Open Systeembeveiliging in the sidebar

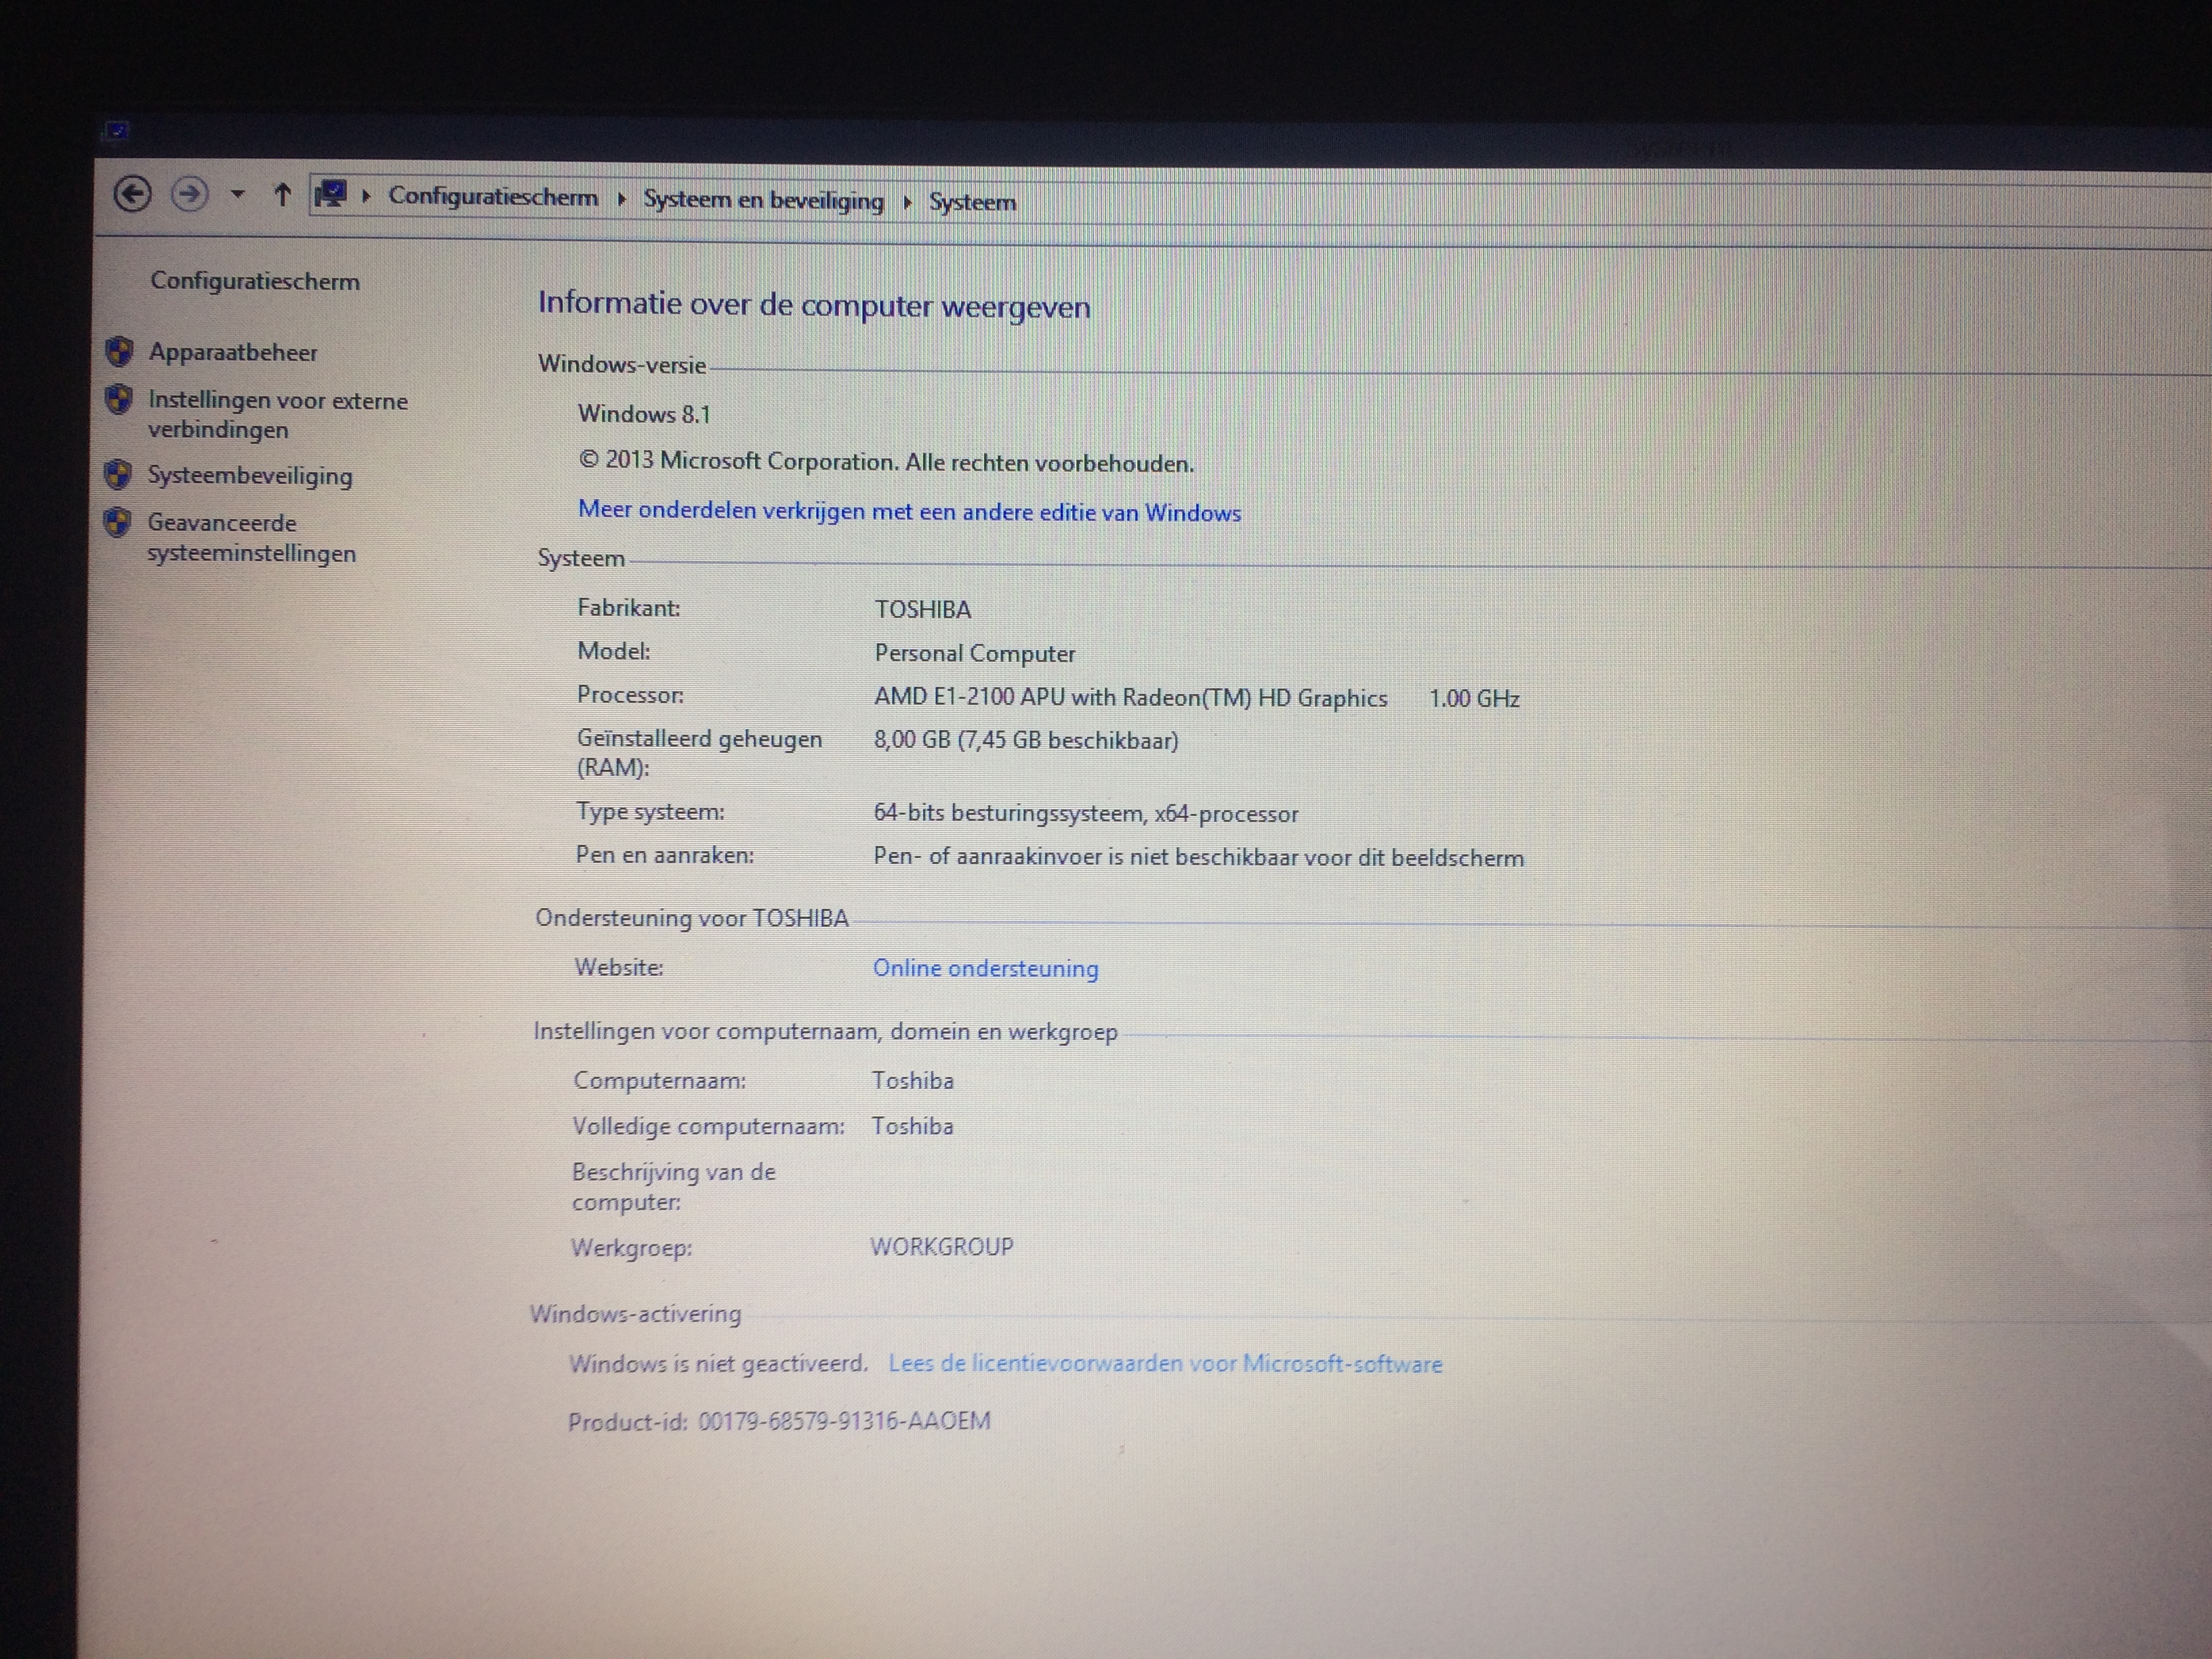(250, 476)
